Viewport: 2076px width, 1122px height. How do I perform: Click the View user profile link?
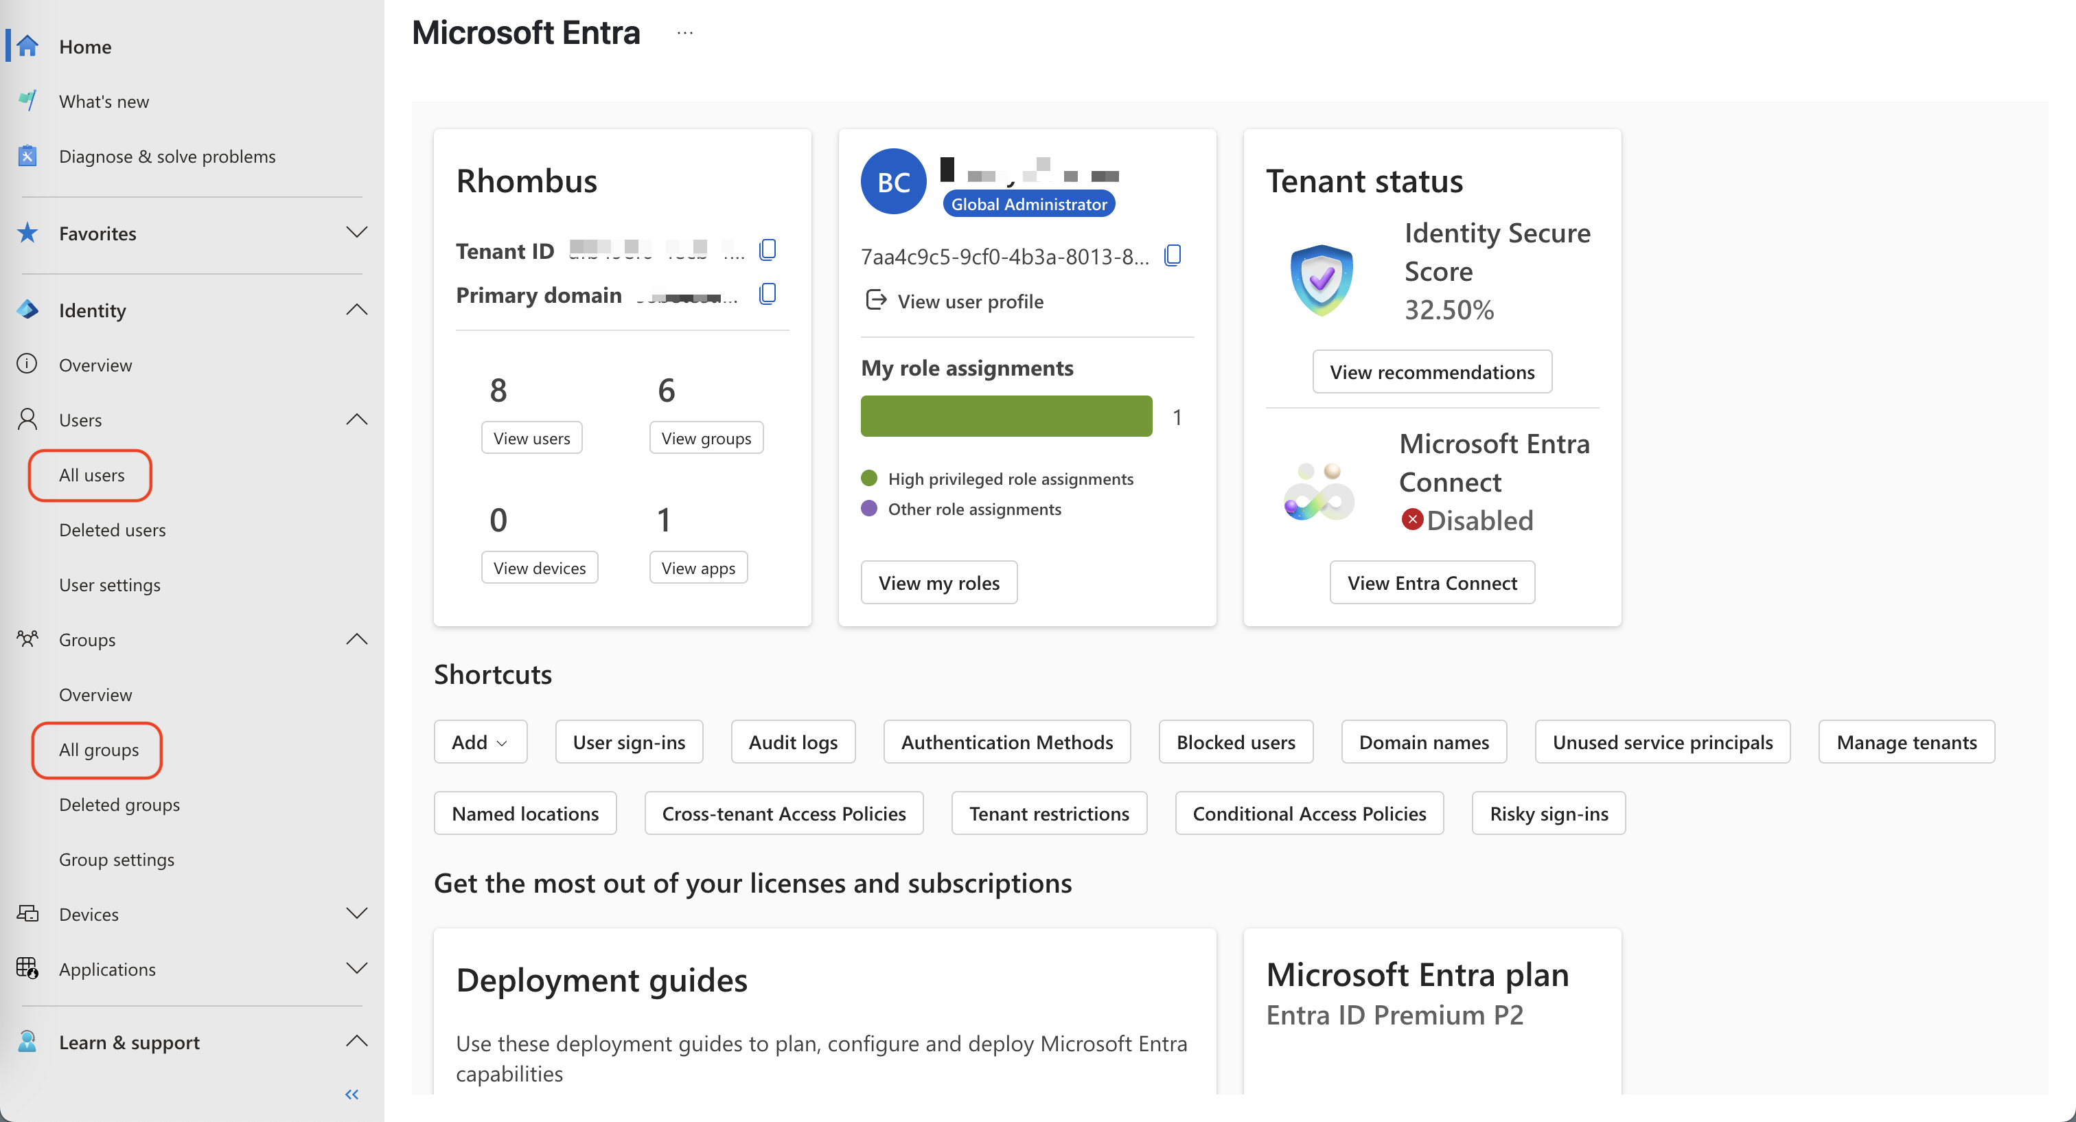click(x=970, y=301)
